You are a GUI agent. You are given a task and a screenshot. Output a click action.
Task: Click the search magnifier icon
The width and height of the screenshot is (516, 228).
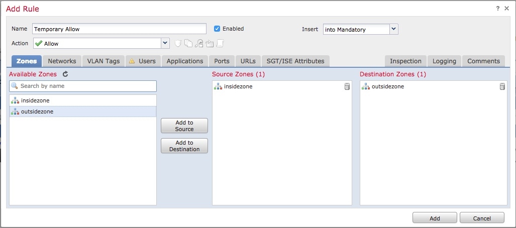tap(15, 86)
